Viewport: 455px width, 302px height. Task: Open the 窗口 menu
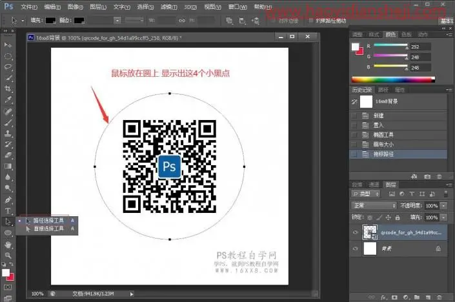(x=238, y=6)
